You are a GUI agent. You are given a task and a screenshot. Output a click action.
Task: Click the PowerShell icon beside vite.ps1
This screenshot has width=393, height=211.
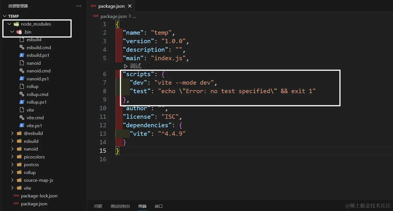tap(22, 126)
